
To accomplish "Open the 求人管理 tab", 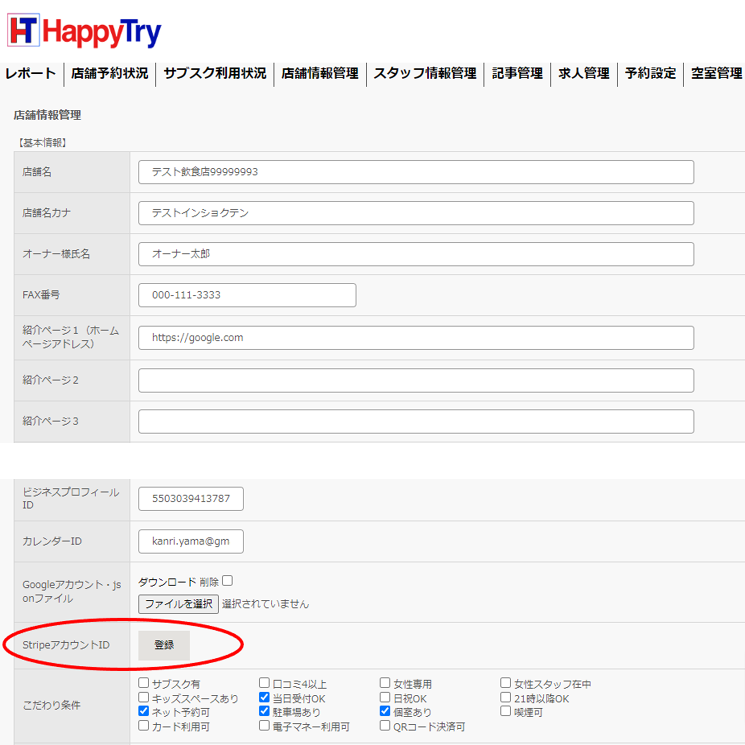I will tap(583, 73).
